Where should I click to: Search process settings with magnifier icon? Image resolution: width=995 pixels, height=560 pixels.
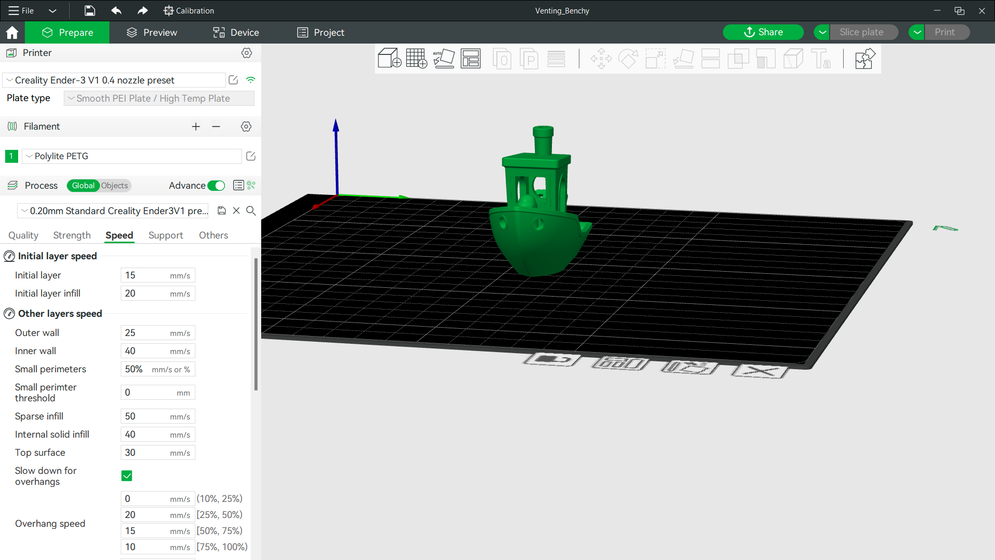click(x=251, y=211)
